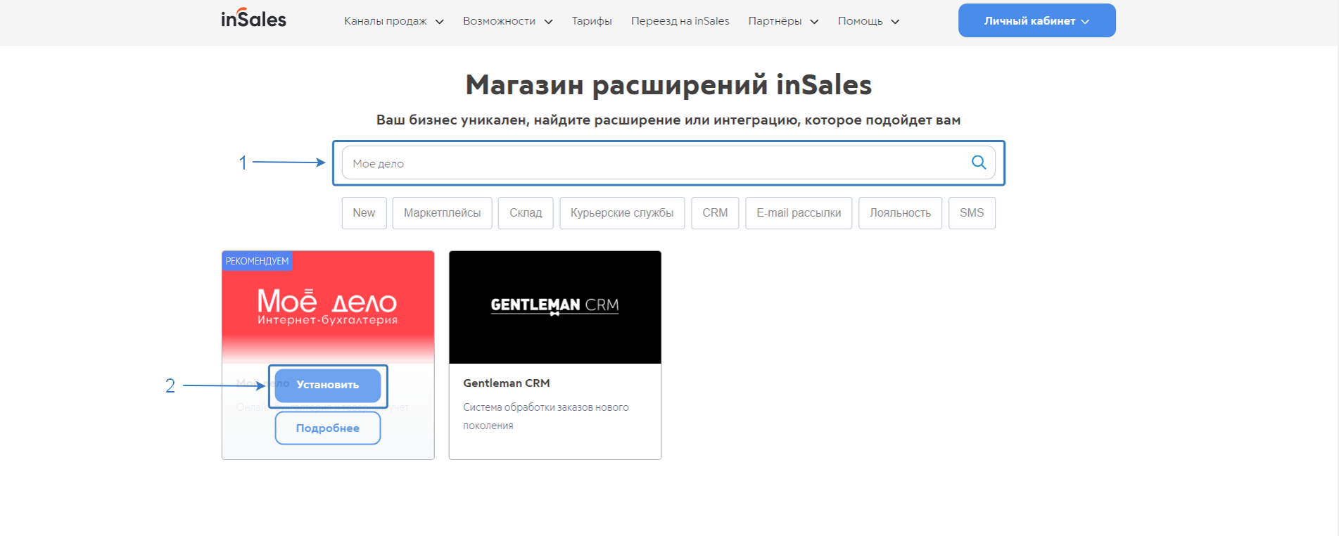Select the Склад category filter

(526, 212)
